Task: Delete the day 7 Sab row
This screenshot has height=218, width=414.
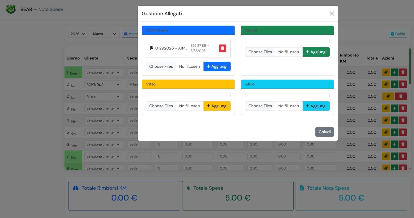Action: tap(403, 156)
